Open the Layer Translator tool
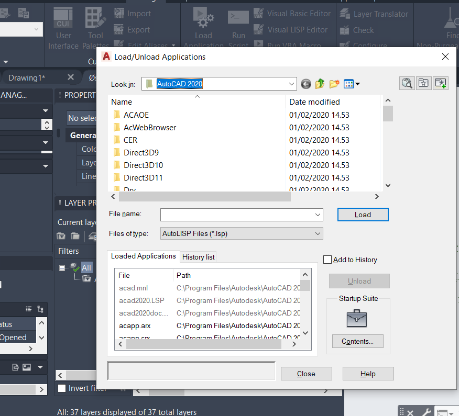The width and height of the screenshot is (459, 416). [374, 14]
